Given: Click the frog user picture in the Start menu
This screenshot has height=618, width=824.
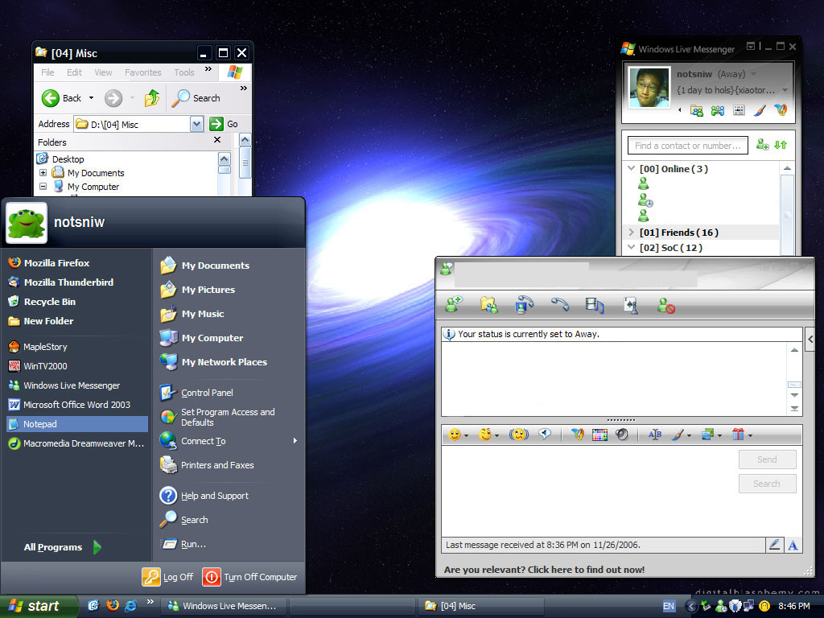Looking at the screenshot, I should (x=27, y=224).
